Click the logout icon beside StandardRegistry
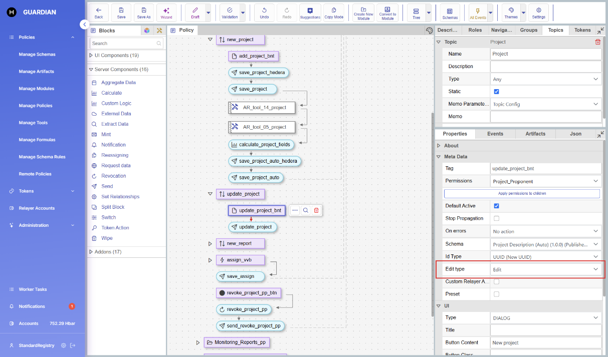The height and width of the screenshot is (357, 608). (x=73, y=345)
